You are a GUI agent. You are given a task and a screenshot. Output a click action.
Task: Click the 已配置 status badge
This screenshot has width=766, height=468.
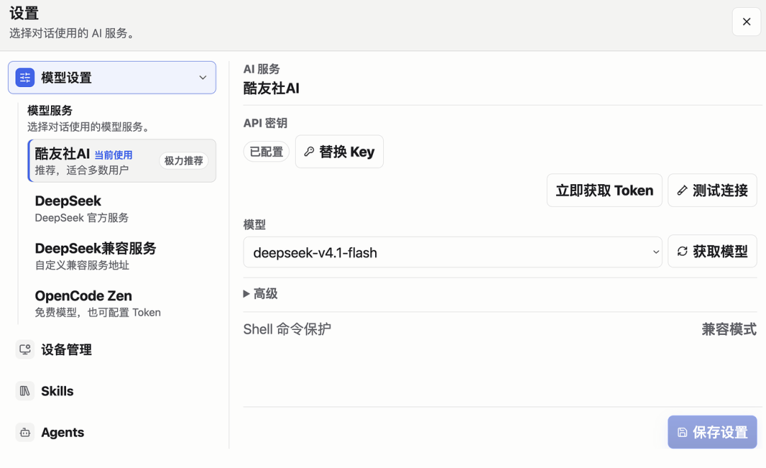266,152
